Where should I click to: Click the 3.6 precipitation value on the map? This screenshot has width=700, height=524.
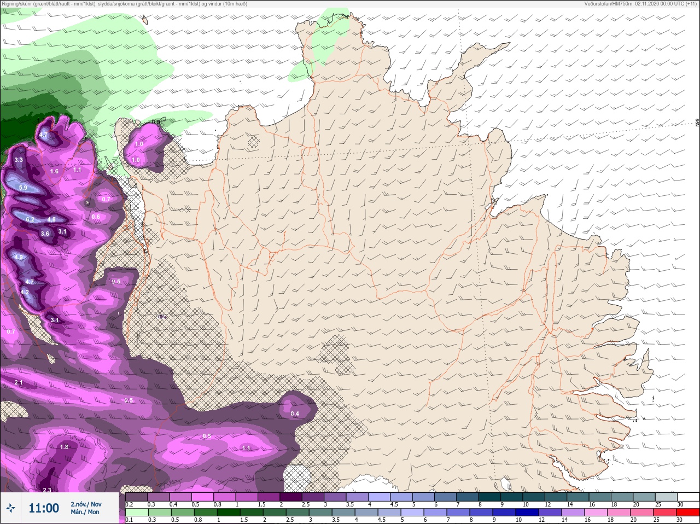[45, 234]
